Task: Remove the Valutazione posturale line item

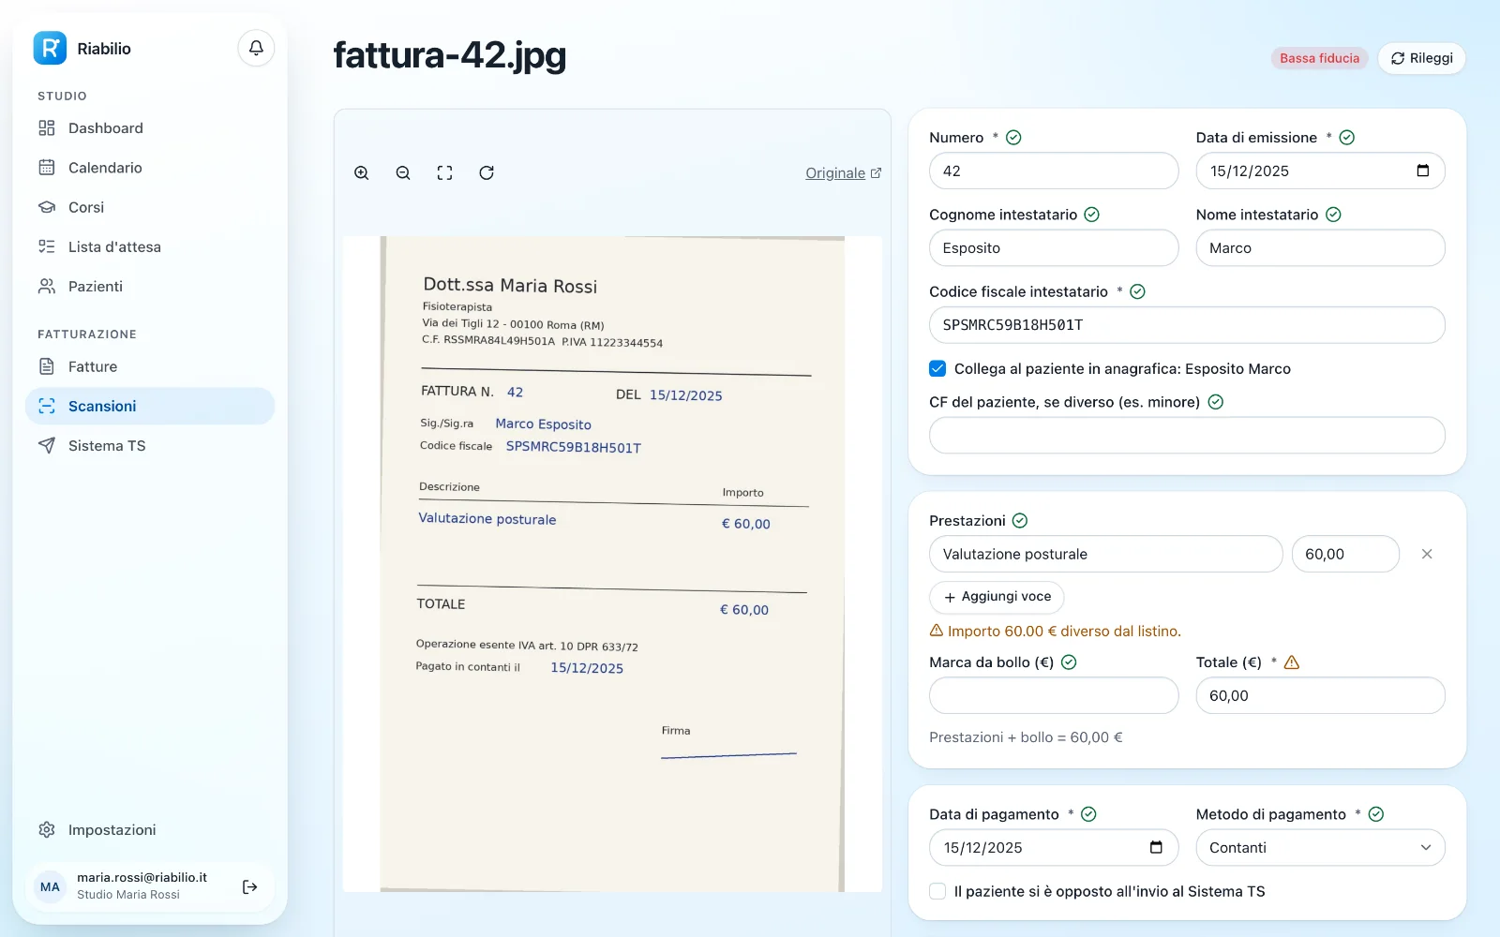Action: [1427, 554]
